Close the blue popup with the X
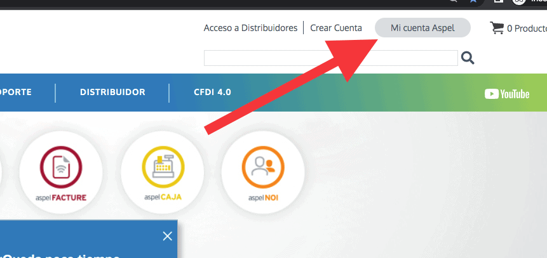Viewport: 547px width, 258px height. click(168, 236)
